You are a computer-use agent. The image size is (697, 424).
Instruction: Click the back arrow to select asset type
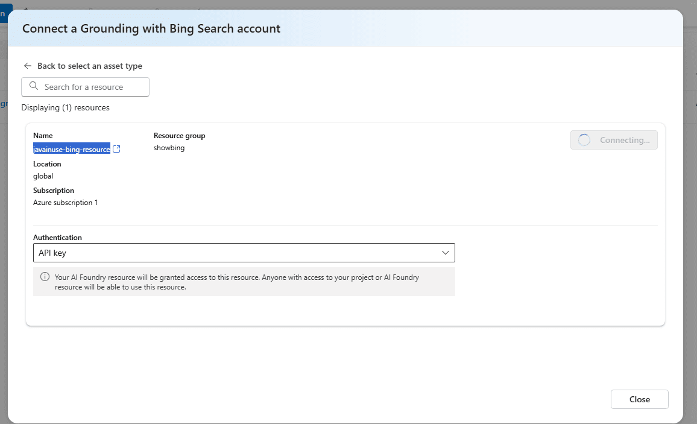point(28,66)
